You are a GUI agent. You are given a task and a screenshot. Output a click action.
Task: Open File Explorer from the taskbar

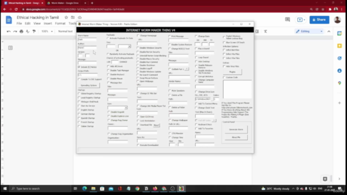(x=93, y=188)
